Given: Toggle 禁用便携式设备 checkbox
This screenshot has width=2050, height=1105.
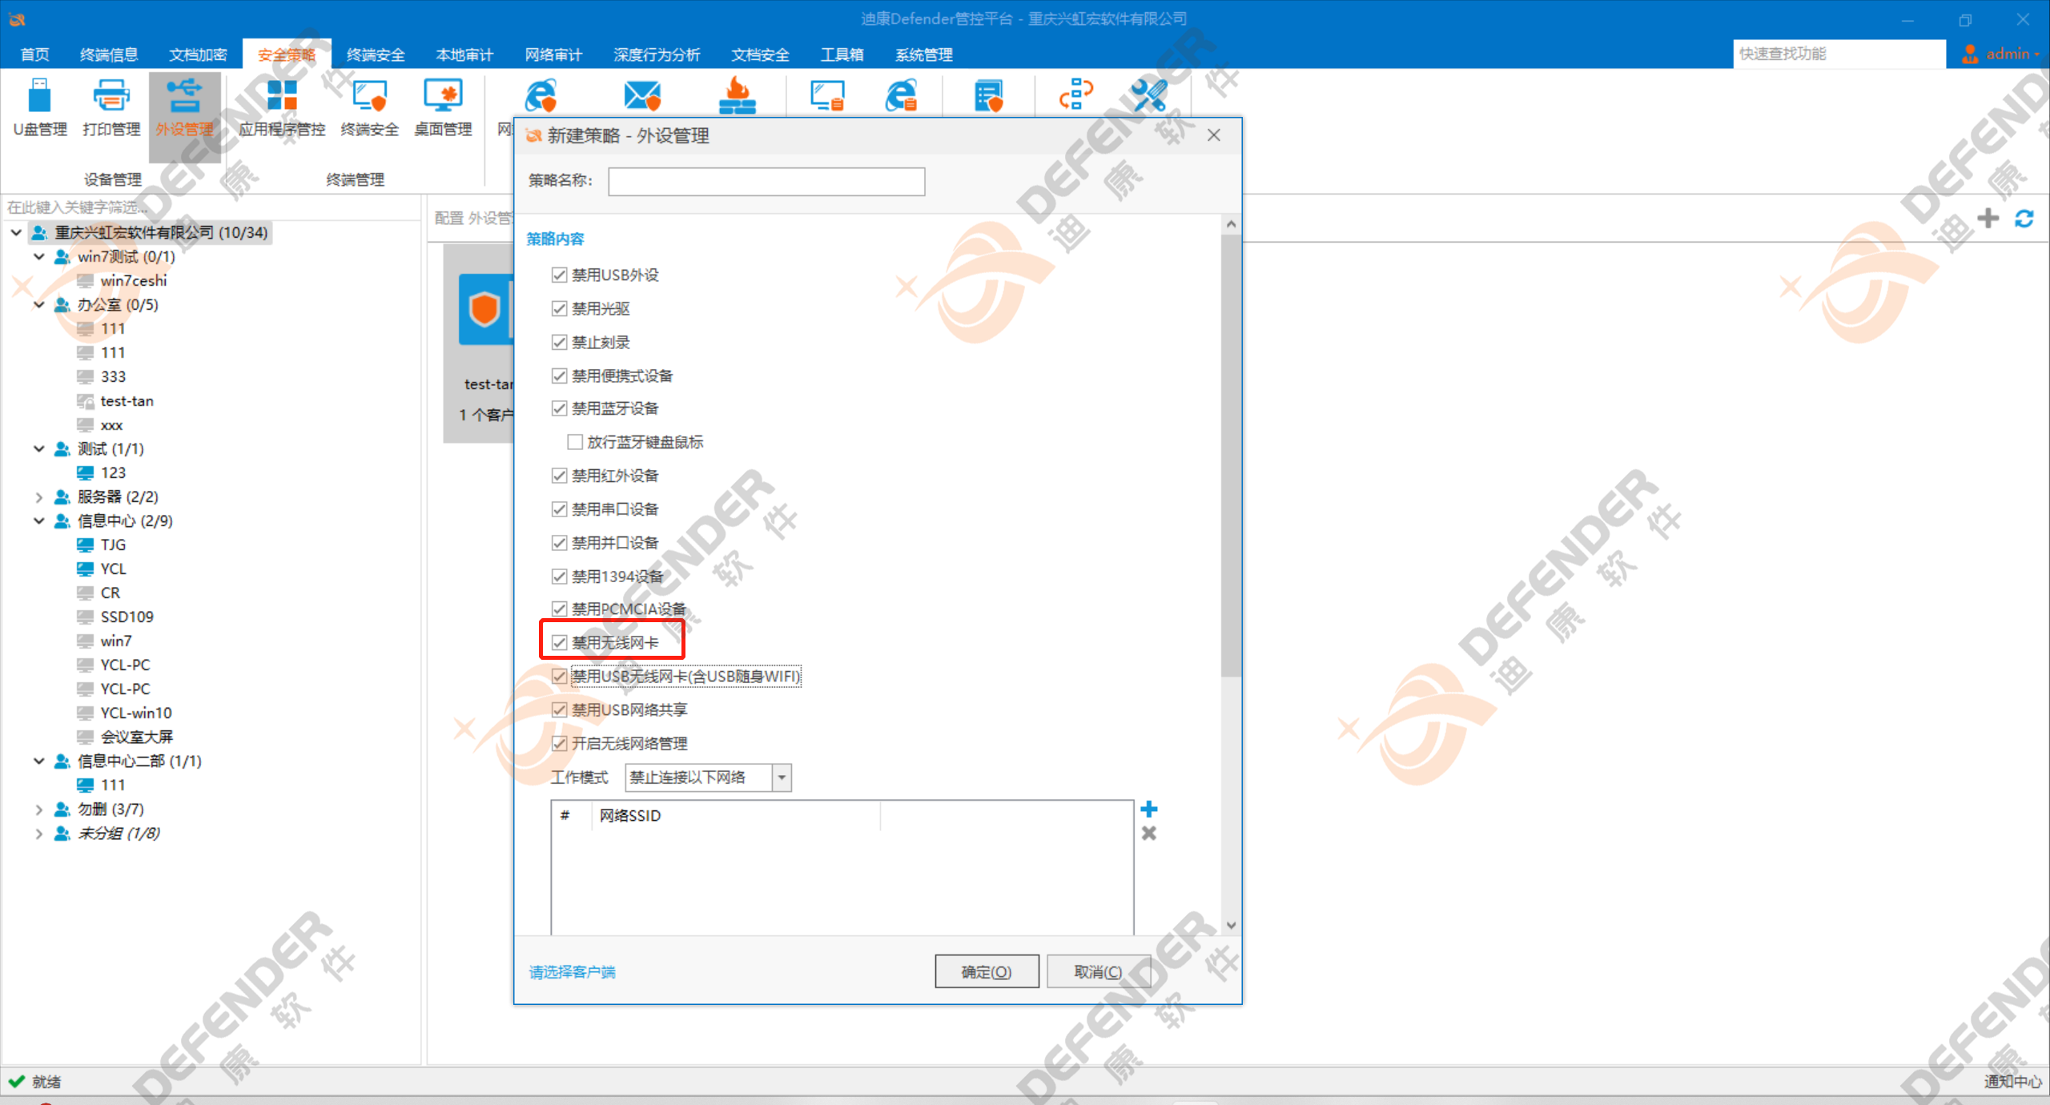Looking at the screenshot, I should (x=559, y=376).
